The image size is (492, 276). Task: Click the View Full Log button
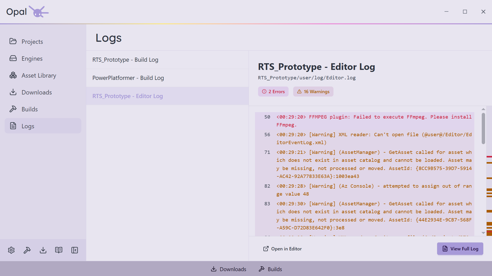pyautogui.click(x=460, y=249)
